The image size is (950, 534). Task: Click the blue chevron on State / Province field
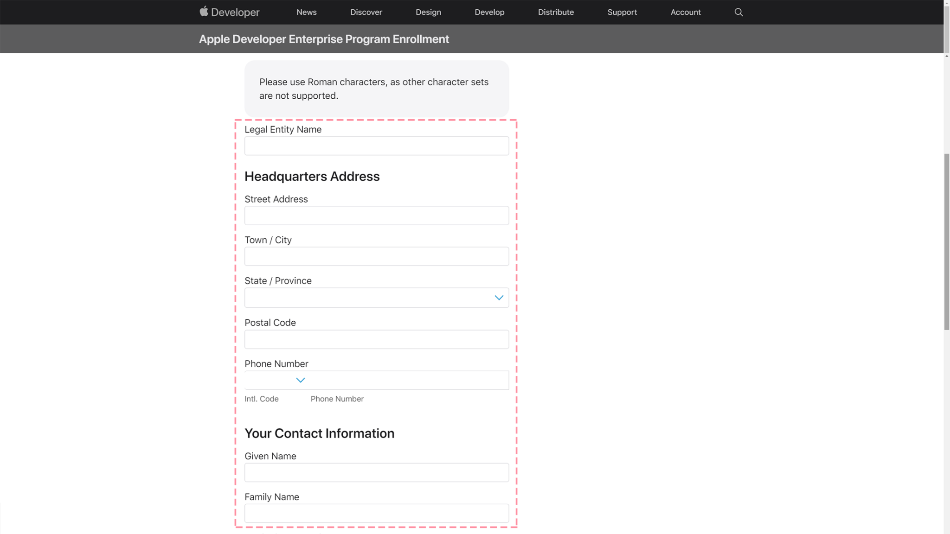(499, 298)
